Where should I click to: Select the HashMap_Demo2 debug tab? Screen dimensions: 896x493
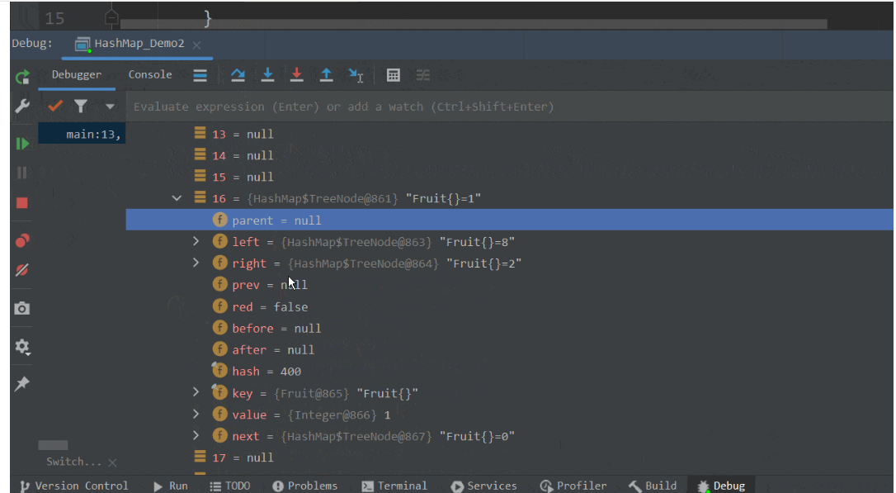coord(139,44)
